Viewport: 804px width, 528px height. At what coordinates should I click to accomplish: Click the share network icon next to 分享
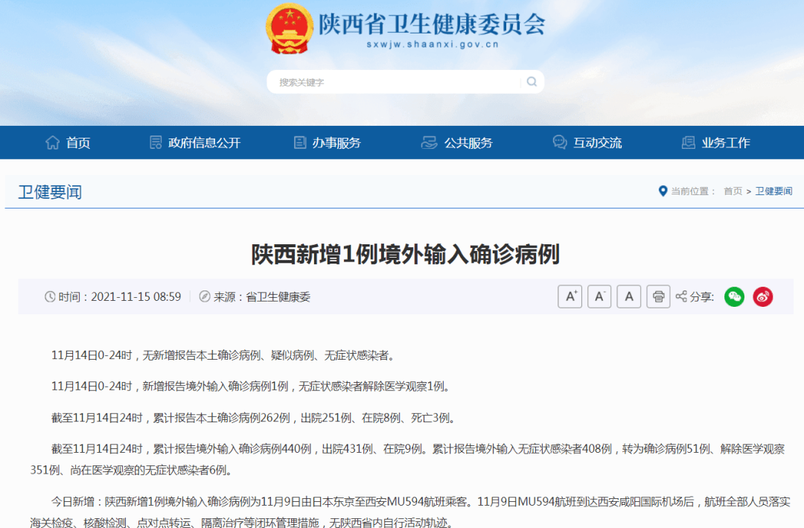pyautogui.click(x=680, y=296)
